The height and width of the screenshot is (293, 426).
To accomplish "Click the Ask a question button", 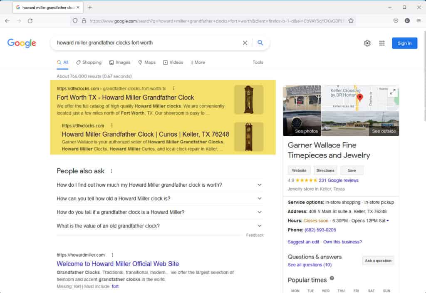I will [378, 260].
